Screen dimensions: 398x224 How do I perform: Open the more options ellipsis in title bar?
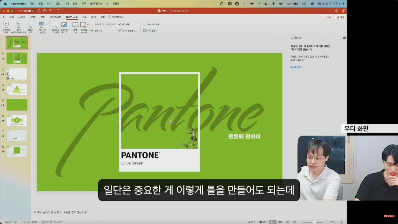64,11
